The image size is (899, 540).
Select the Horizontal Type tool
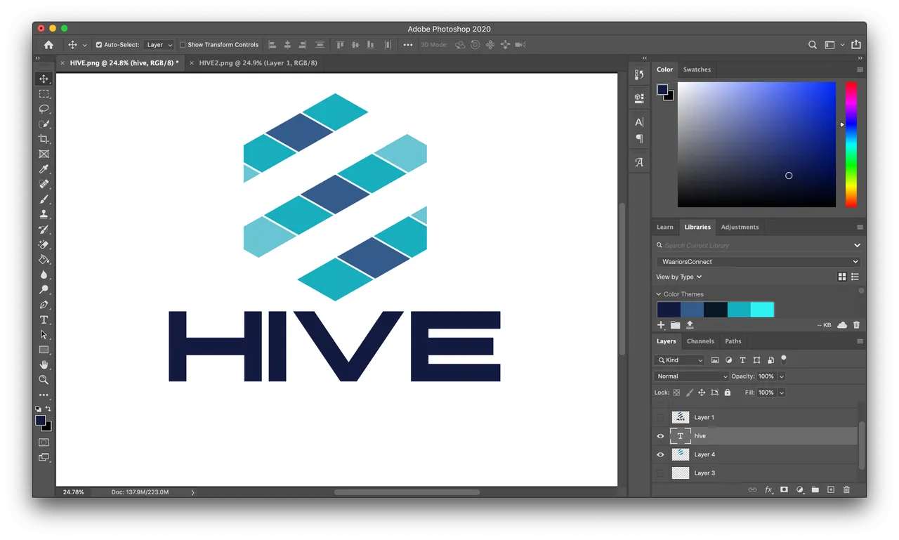click(44, 320)
